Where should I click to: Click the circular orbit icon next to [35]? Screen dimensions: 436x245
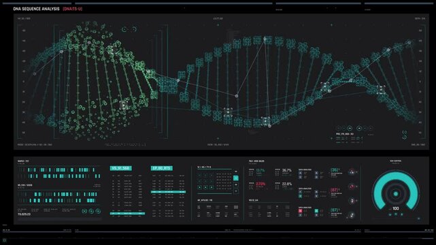(x=352, y=172)
